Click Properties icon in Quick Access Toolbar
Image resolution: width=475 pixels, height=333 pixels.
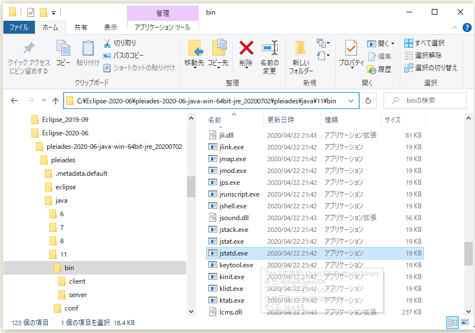pyautogui.click(x=30, y=12)
